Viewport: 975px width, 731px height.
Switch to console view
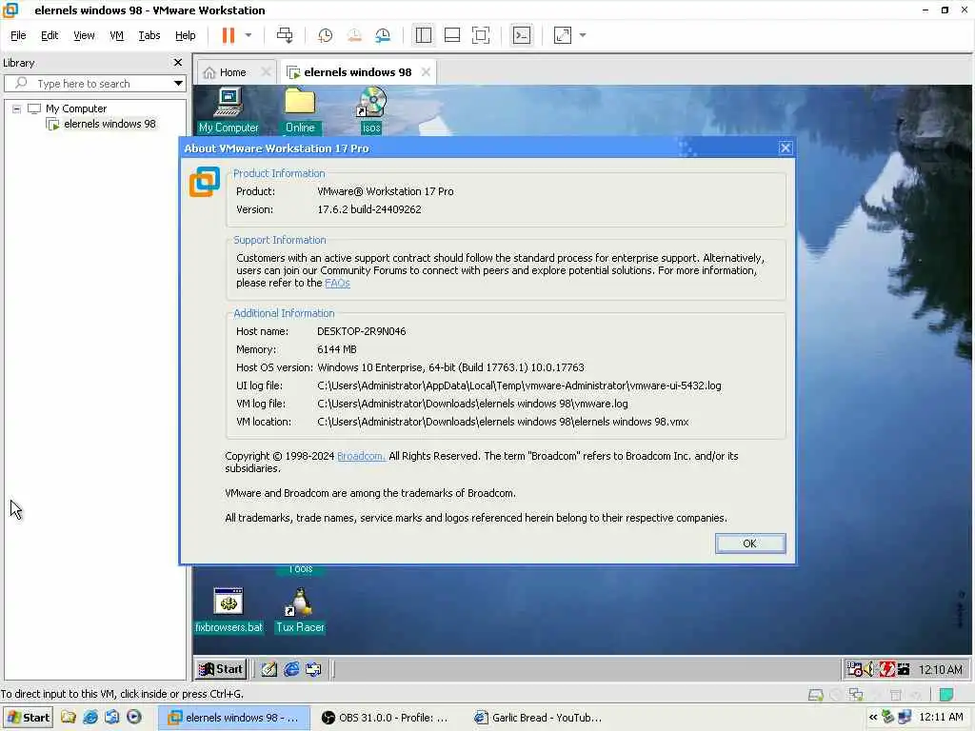tap(521, 35)
